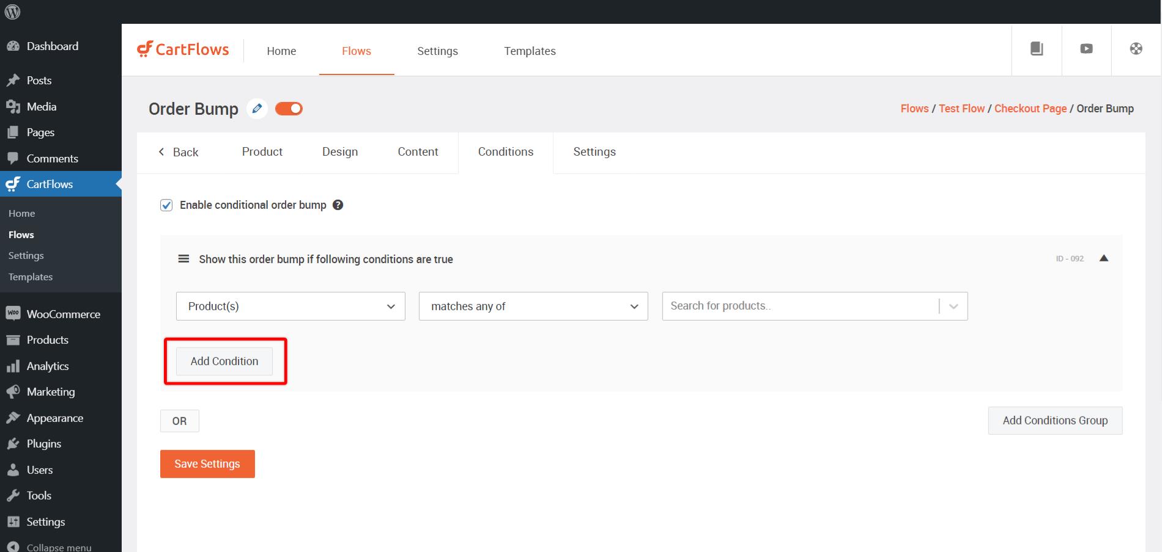Click the support lifebuoy icon
Screen dimensions: 1162x552
click(1136, 49)
